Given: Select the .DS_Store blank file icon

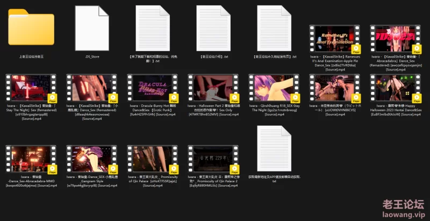Looking at the screenshot, I should [92, 28].
